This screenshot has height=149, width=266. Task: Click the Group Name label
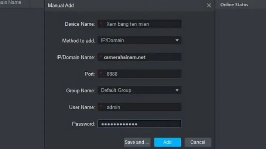pyautogui.click(x=81, y=91)
